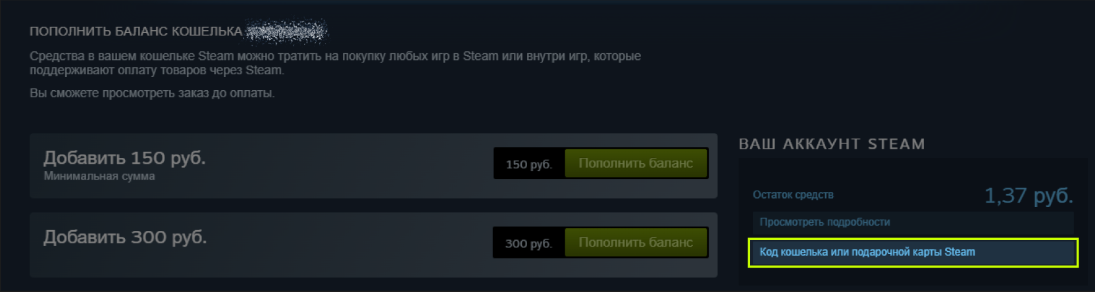1095x292 pixels.
Task: Click the ВАШ АККАУНТ STEAM heading
Action: coord(832,144)
